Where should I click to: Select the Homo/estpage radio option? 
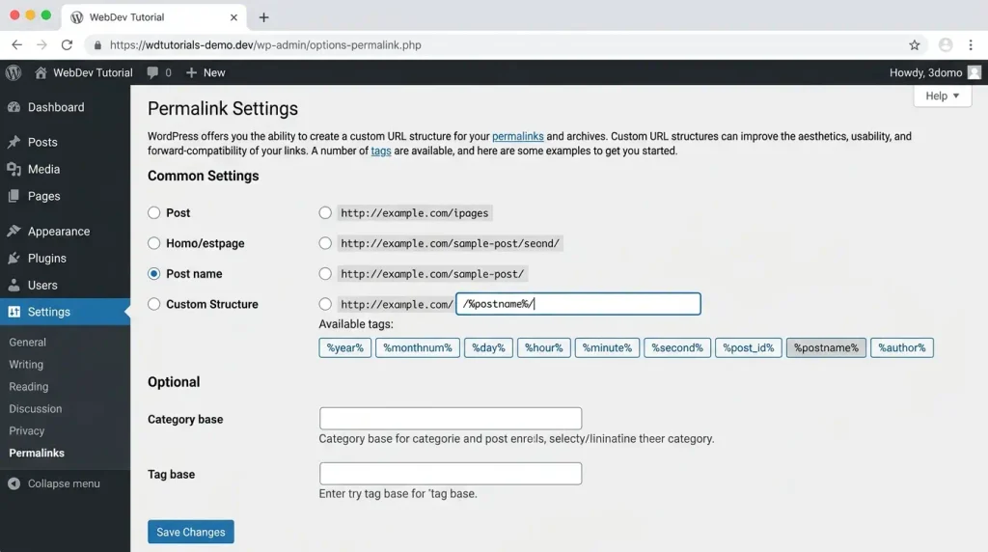153,243
